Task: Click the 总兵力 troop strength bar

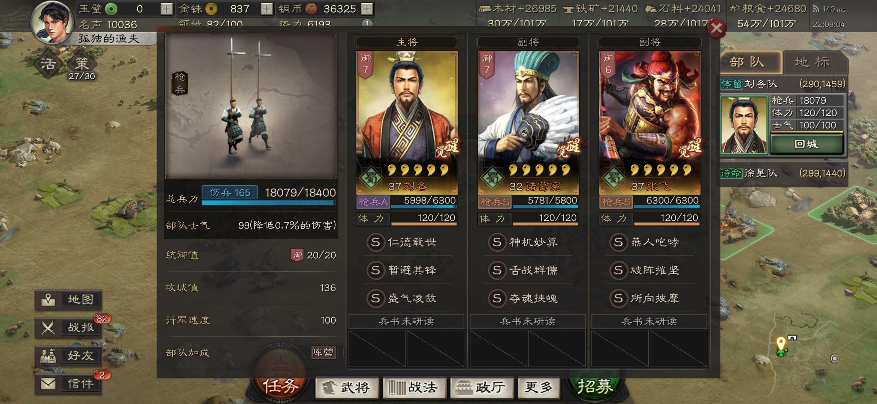Action: click(269, 203)
